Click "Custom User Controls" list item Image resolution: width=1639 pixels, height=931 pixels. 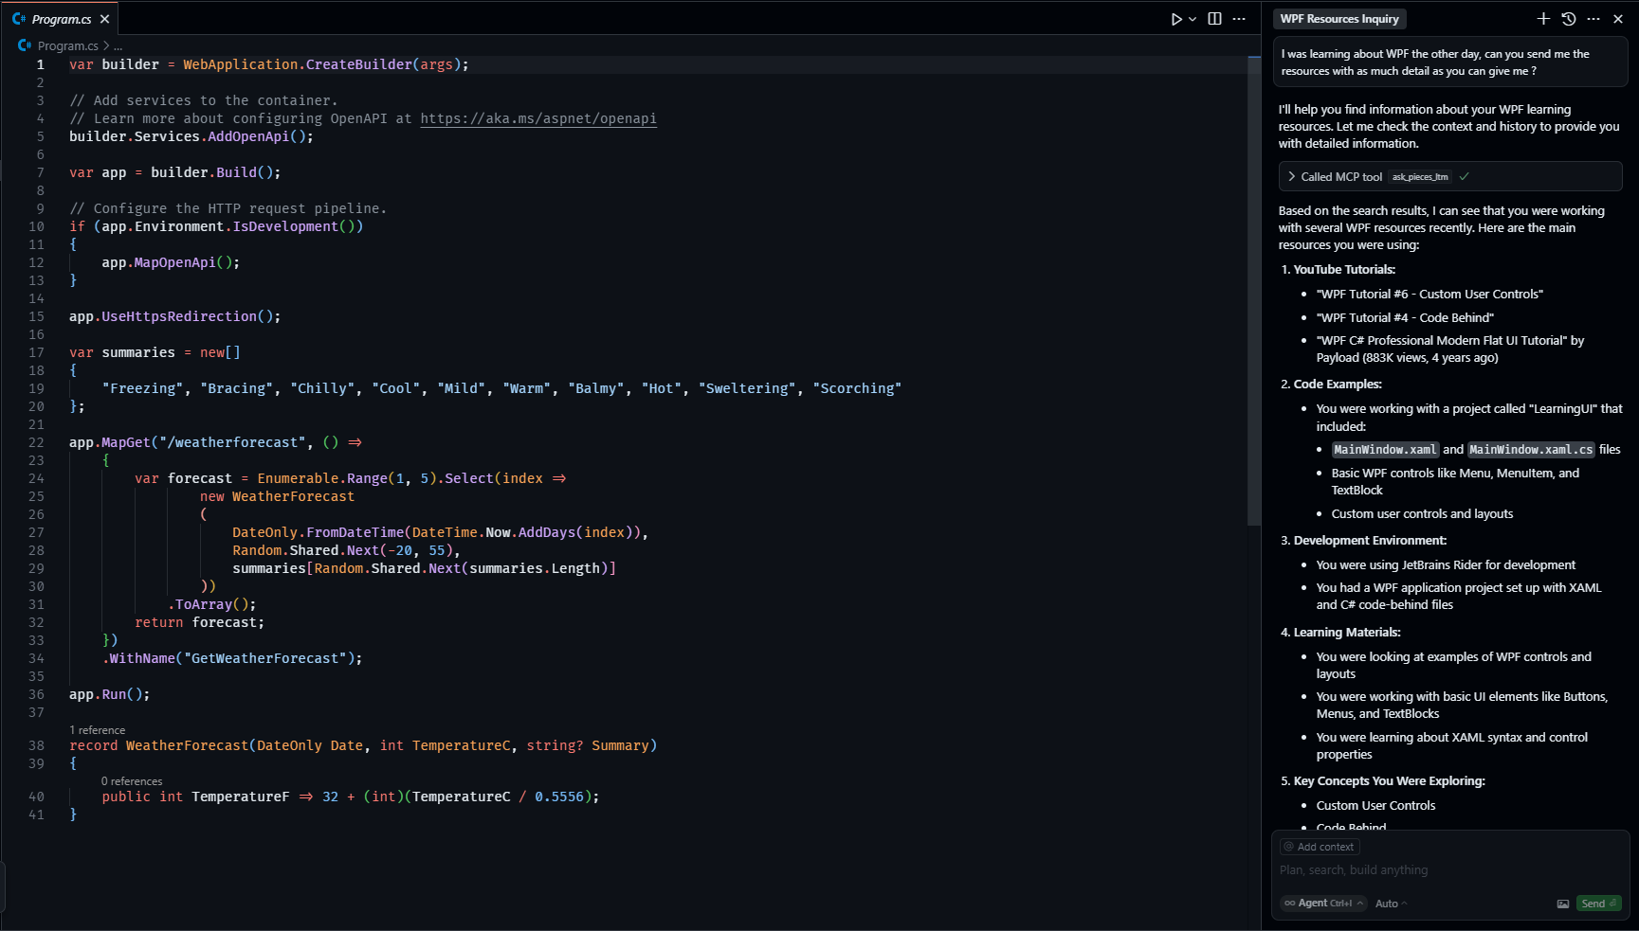pyautogui.click(x=1375, y=806)
